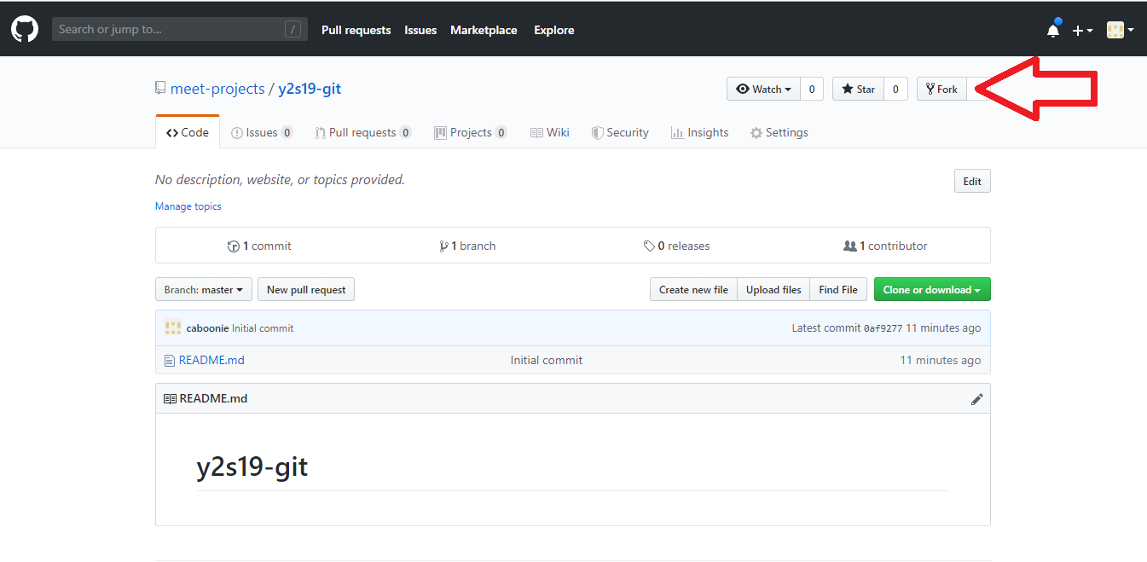Click the Manage topics link

(x=188, y=206)
